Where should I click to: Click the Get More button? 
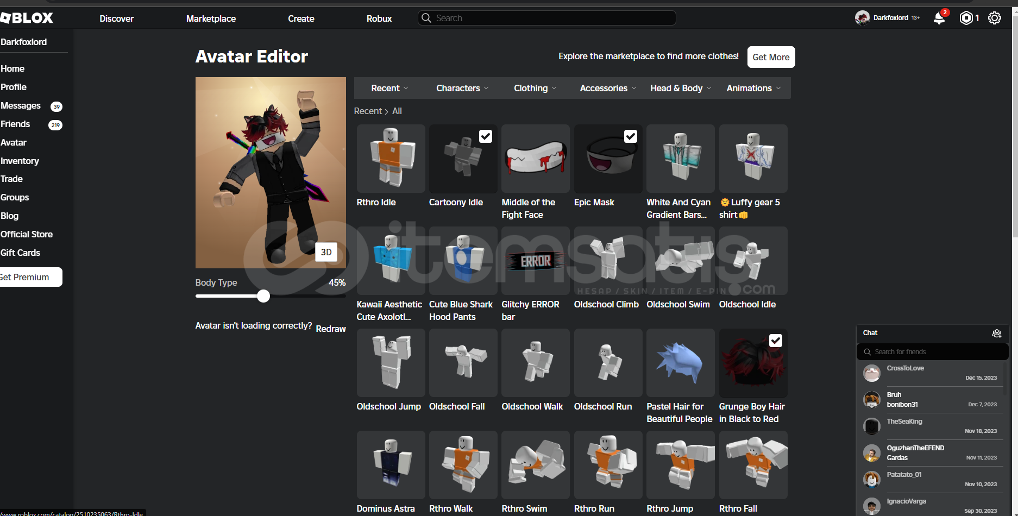770,57
